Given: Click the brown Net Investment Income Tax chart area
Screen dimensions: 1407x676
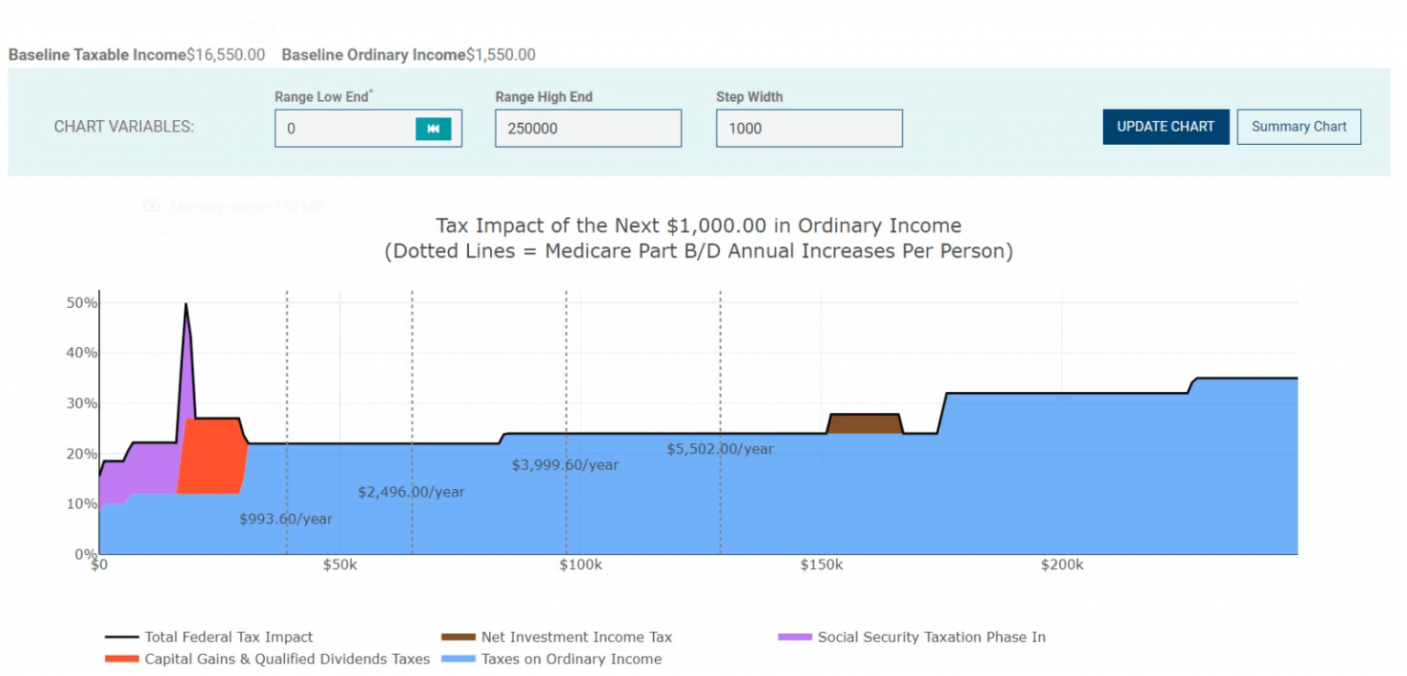Looking at the screenshot, I should [x=865, y=423].
